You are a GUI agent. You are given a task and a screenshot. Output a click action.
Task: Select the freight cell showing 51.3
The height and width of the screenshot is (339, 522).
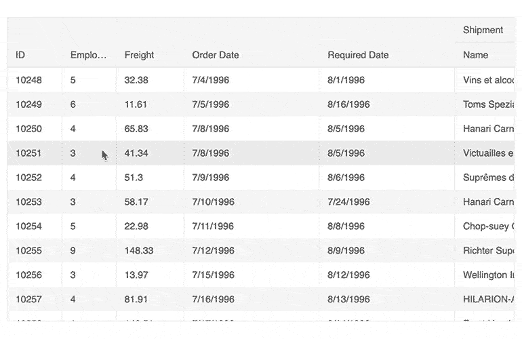click(x=134, y=178)
